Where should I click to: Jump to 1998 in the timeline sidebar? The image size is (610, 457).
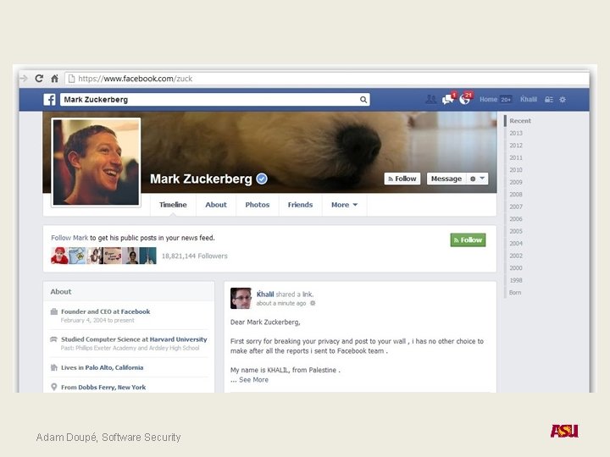516,280
